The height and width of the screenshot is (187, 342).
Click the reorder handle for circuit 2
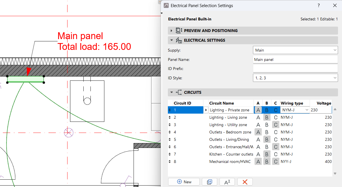(170, 117)
